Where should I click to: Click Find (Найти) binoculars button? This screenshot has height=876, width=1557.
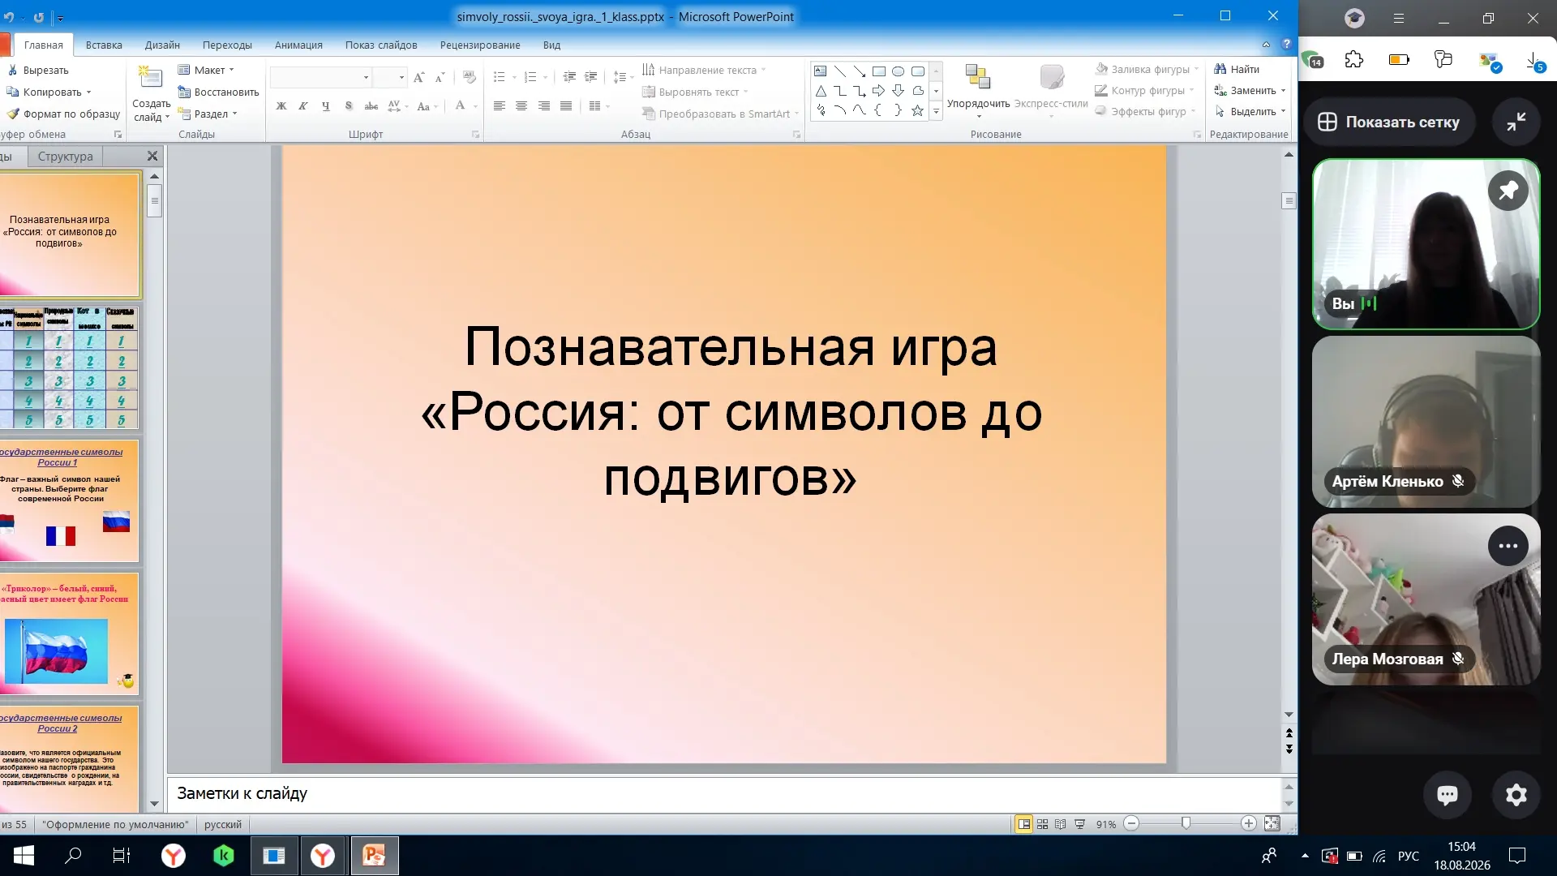click(x=1237, y=70)
